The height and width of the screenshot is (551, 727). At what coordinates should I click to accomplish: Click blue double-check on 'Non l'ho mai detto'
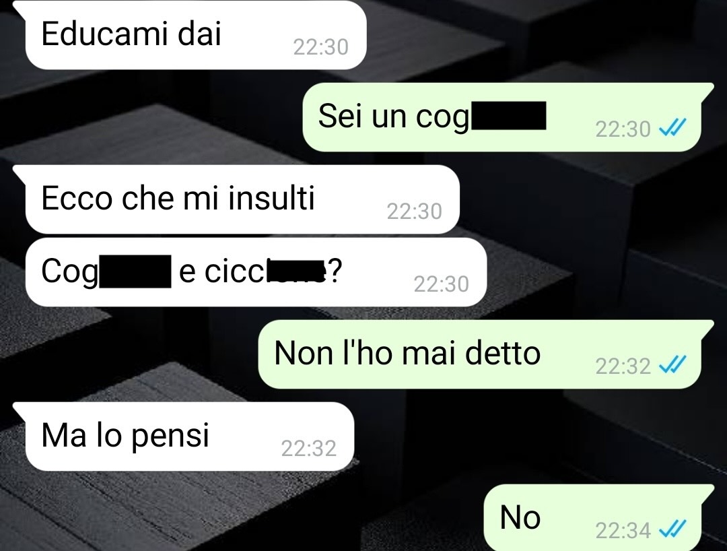672,364
